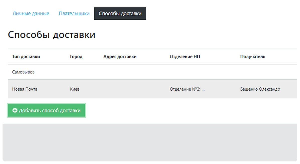This screenshot has height=164, width=300.
Task: Click the Киев city cell
Action: point(75,89)
